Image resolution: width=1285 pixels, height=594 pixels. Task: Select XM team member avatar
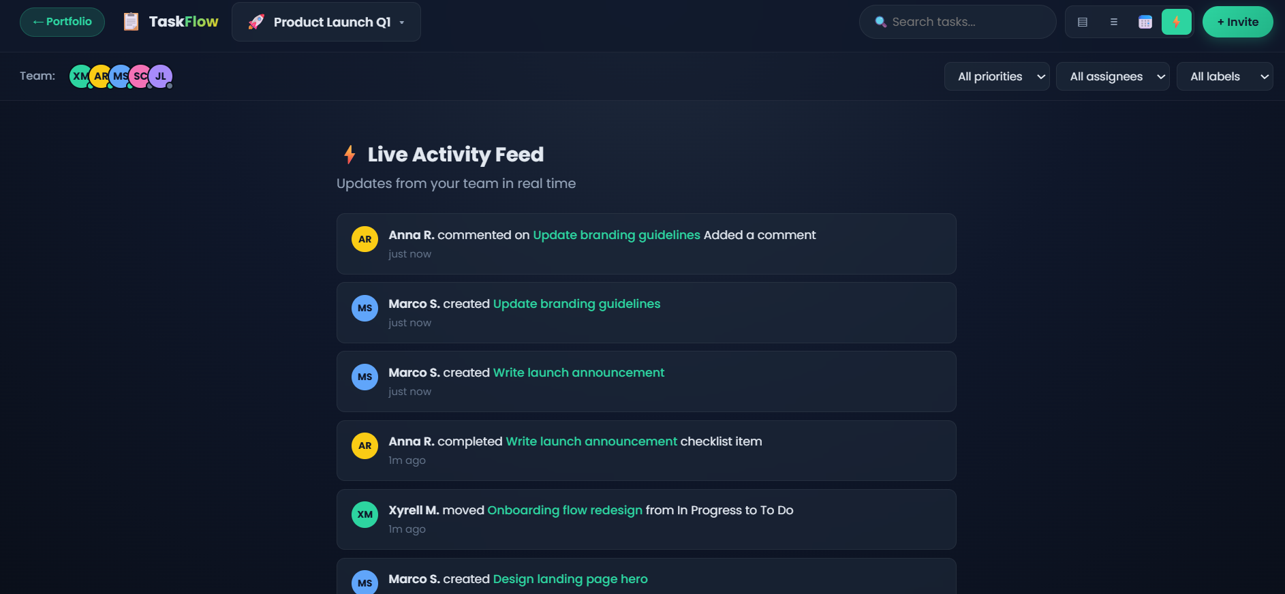click(x=80, y=76)
